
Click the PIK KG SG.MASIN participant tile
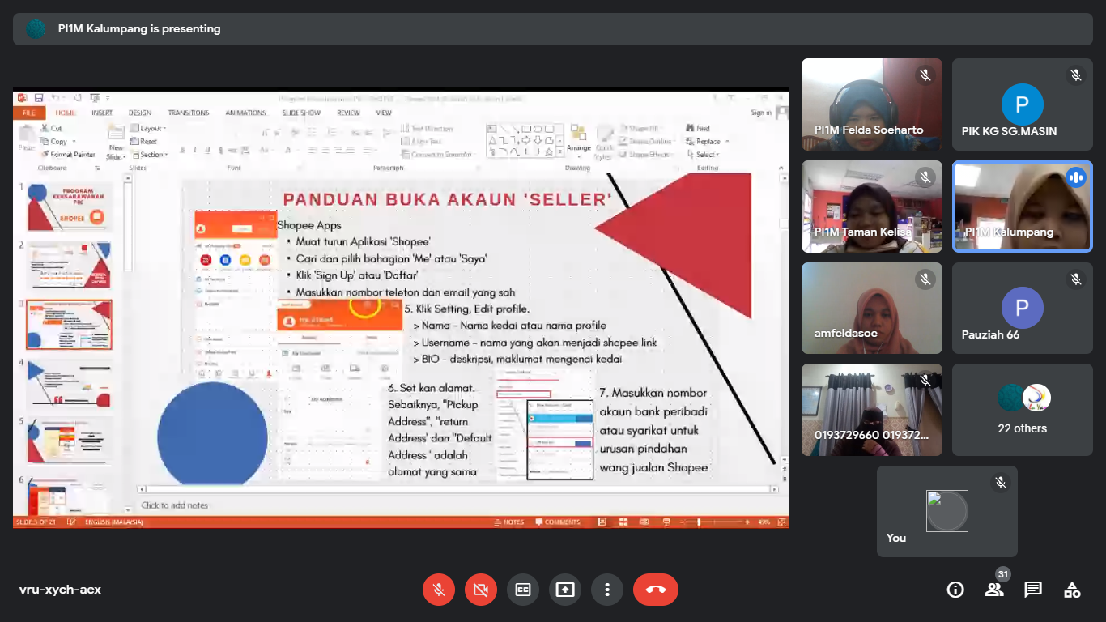click(x=1022, y=104)
